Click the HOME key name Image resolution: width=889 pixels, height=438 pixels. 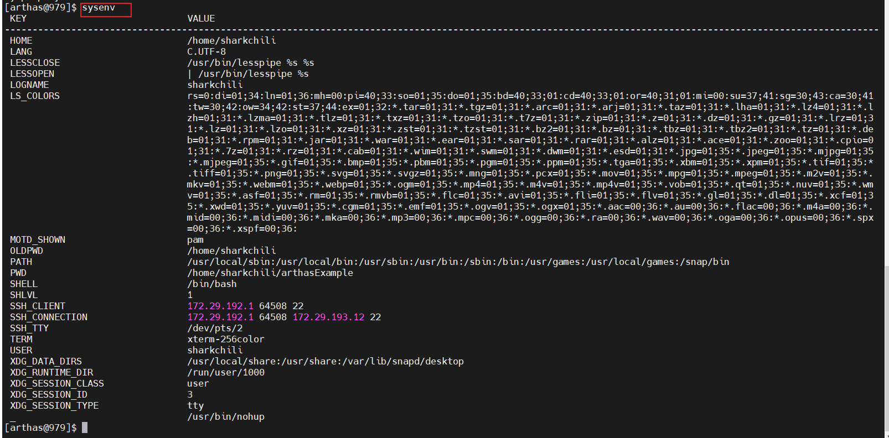(21, 41)
